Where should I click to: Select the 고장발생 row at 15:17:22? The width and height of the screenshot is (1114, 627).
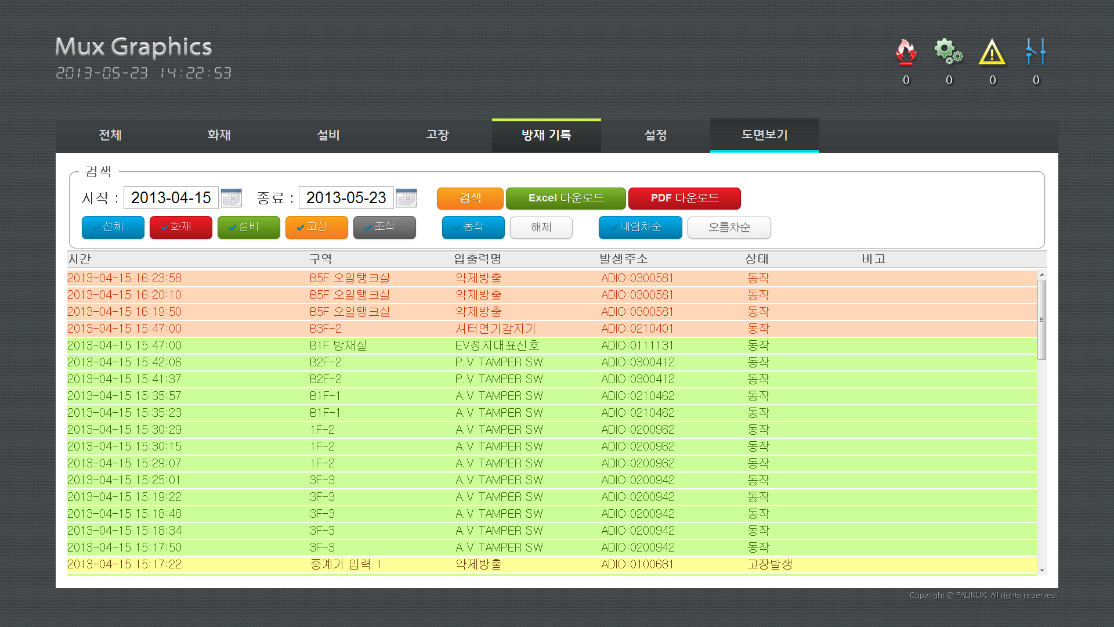(552, 564)
